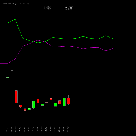The image size is (136, 136).
Task: Click the 29 Apr date label
Action: [x=7, y=130]
